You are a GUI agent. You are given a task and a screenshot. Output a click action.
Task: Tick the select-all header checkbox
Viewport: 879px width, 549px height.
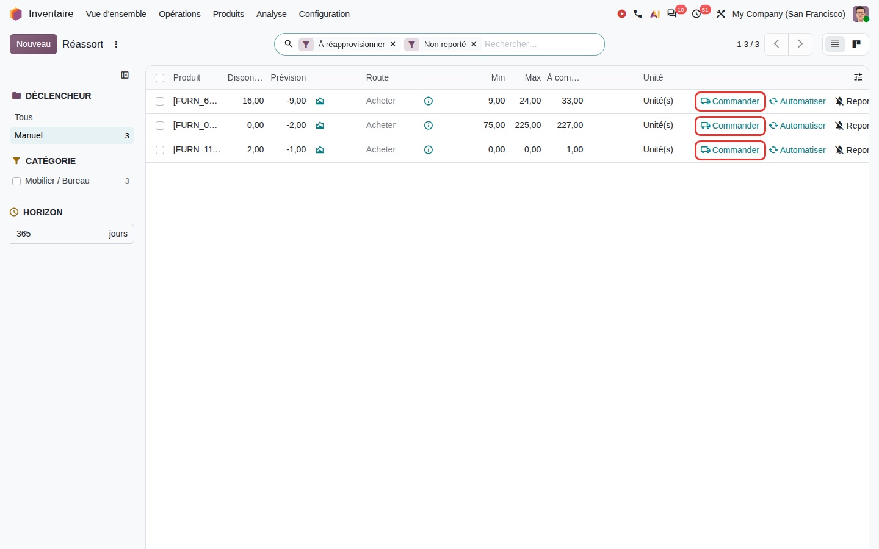click(160, 78)
